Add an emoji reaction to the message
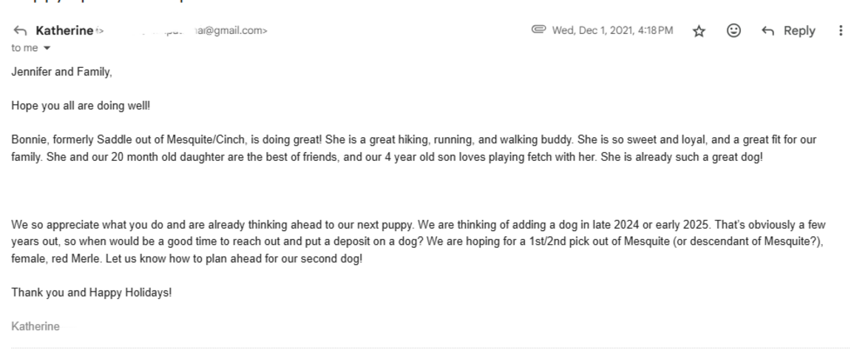The image size is (854, 352). point(733,30)
